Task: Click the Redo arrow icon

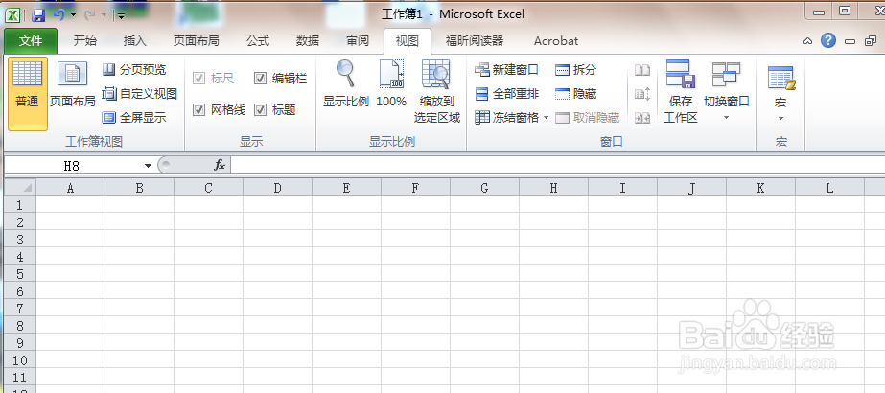Action: point(89,15)
